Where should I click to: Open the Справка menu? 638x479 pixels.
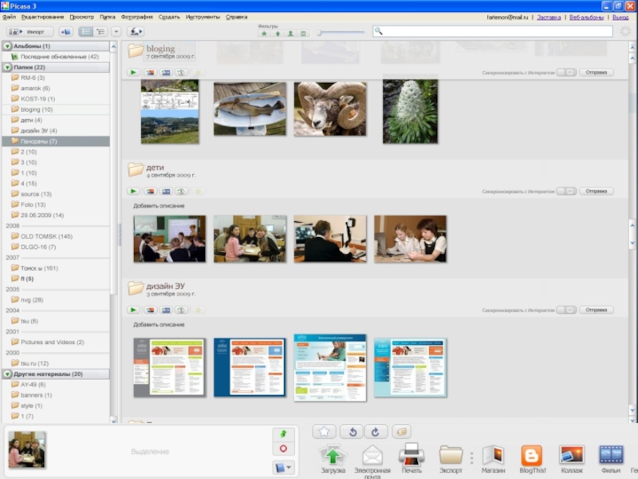pos(236,17)
